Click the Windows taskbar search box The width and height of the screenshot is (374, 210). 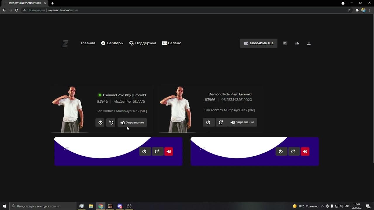click(x=43, y=206)
